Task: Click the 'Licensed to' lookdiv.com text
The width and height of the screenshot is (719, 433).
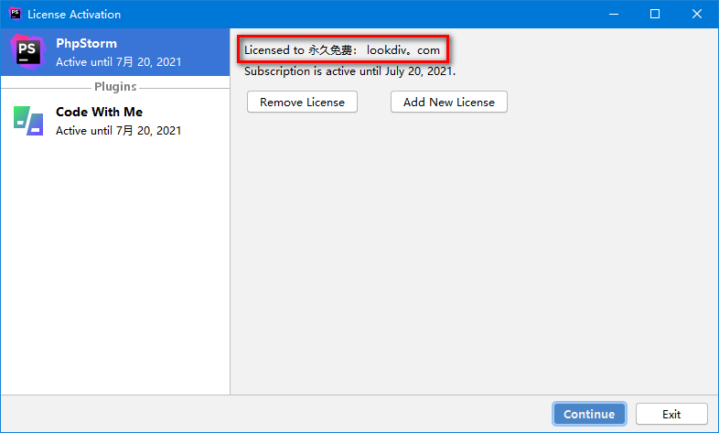Action: [342, 50]
